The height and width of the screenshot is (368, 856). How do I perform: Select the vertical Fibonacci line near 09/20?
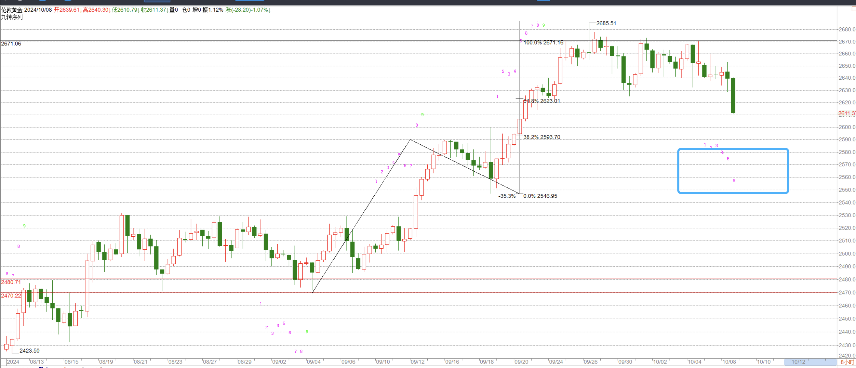[x=520, y=107]
